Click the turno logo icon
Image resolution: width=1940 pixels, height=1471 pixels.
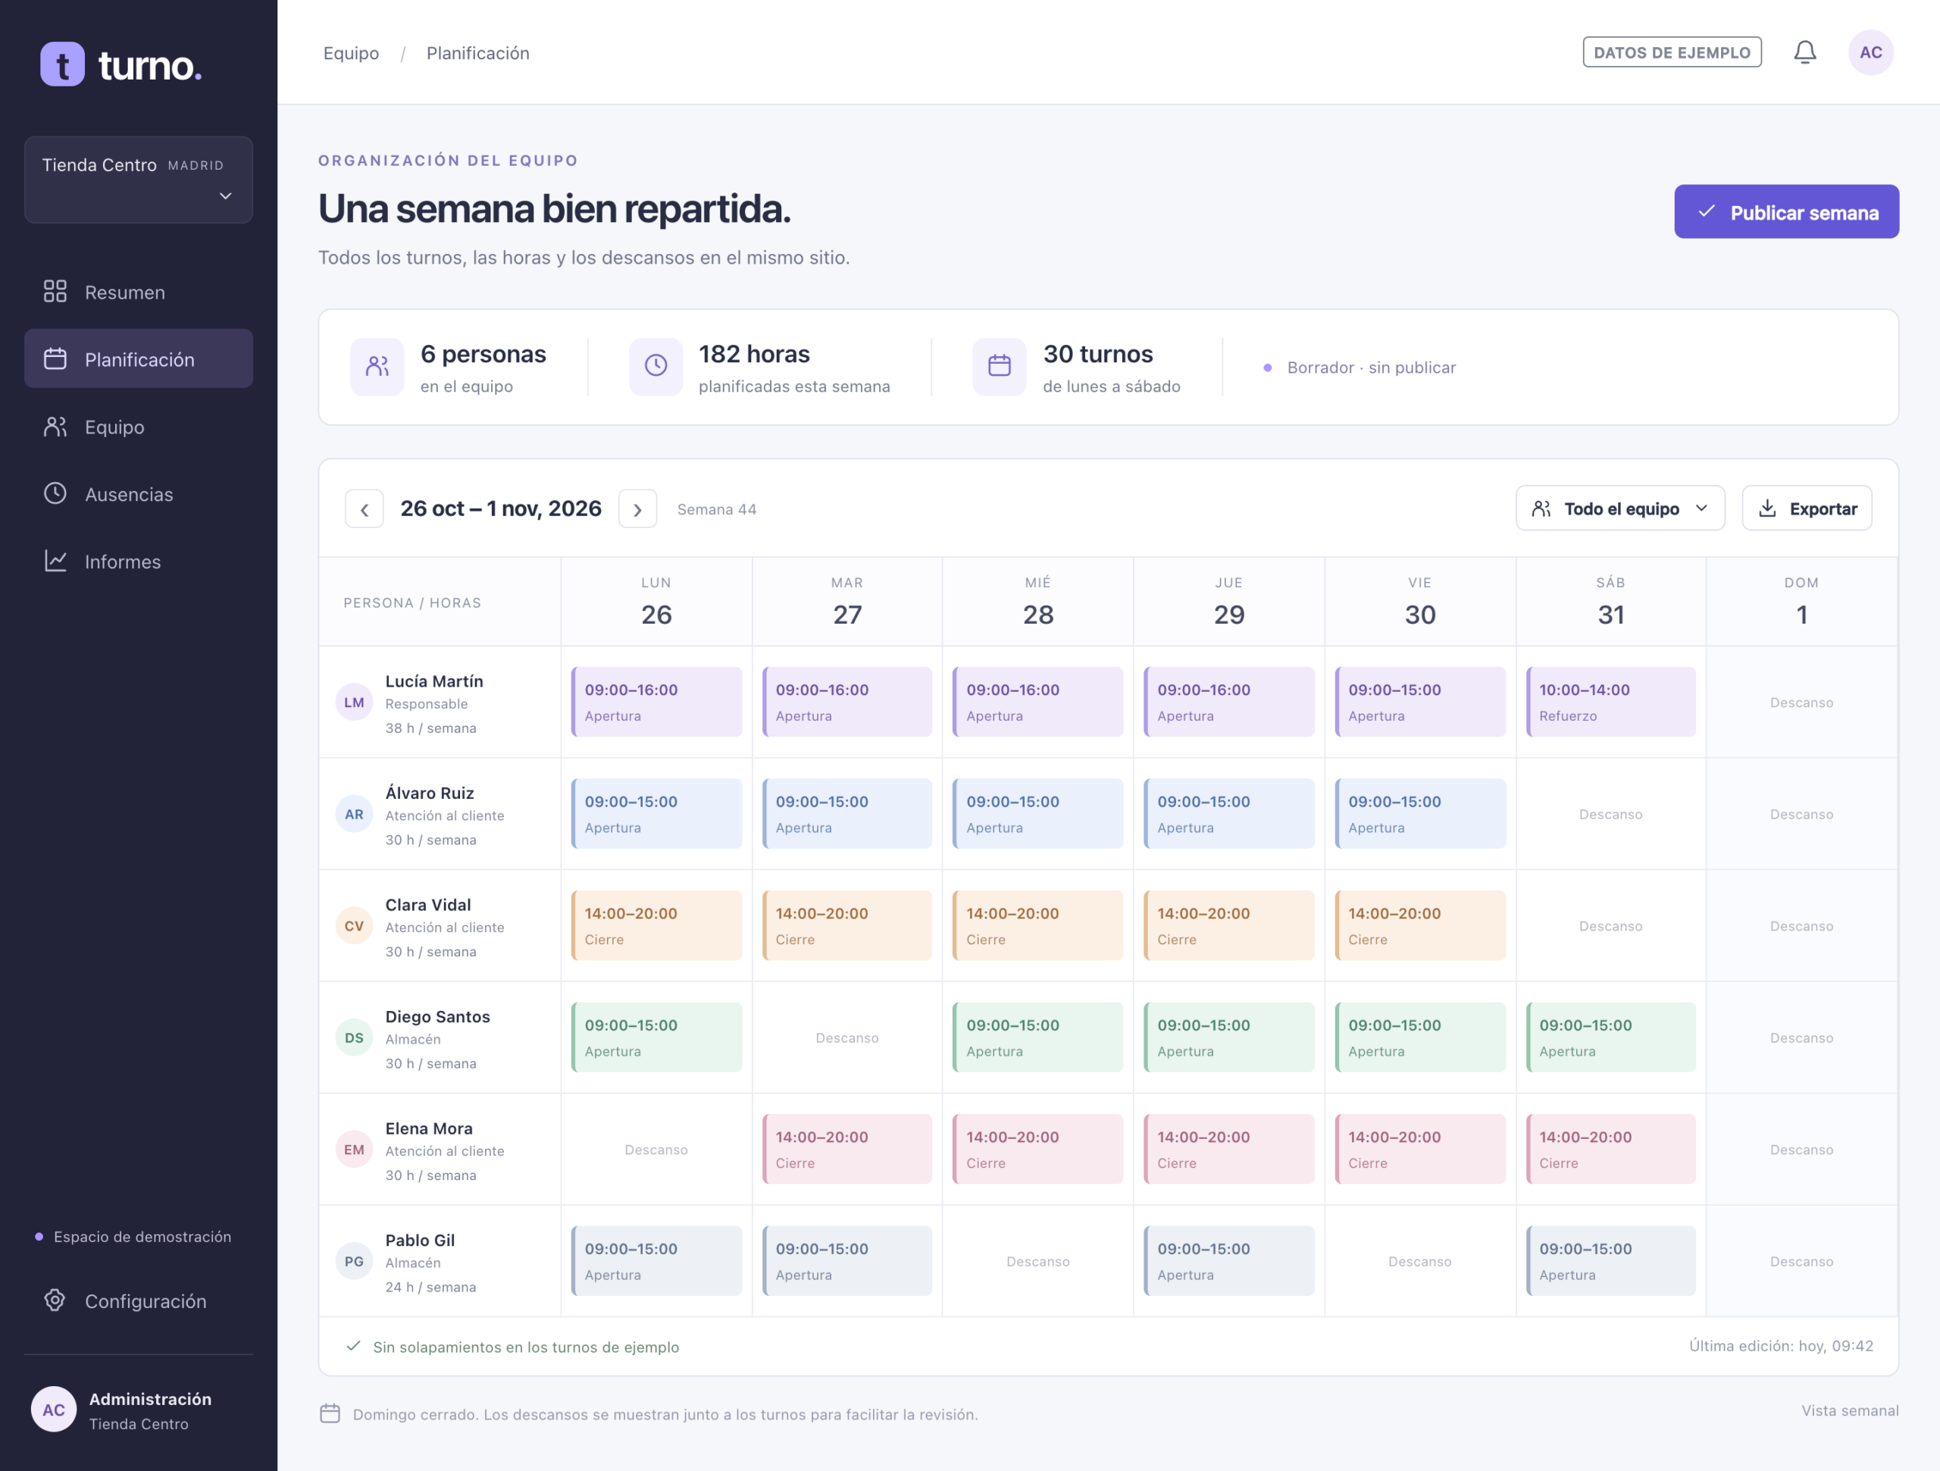(62, 65)
